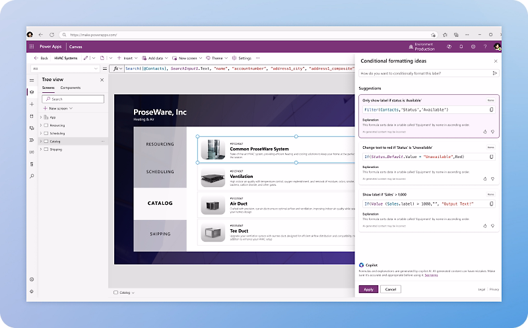528x328 pixels.
Task: Thumbs down the 'Sales > 1,000' suggestion
Action: [492, 226]
